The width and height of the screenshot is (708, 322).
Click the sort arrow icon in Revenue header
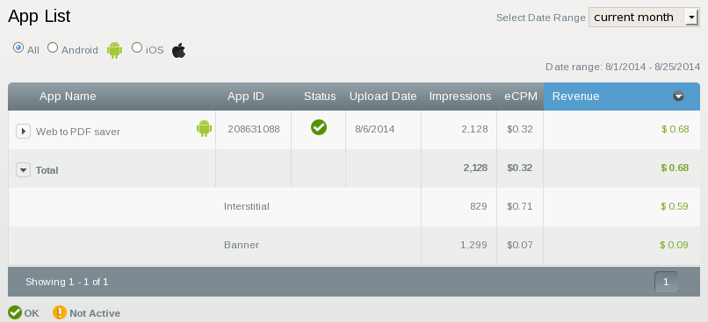[678, 96]
